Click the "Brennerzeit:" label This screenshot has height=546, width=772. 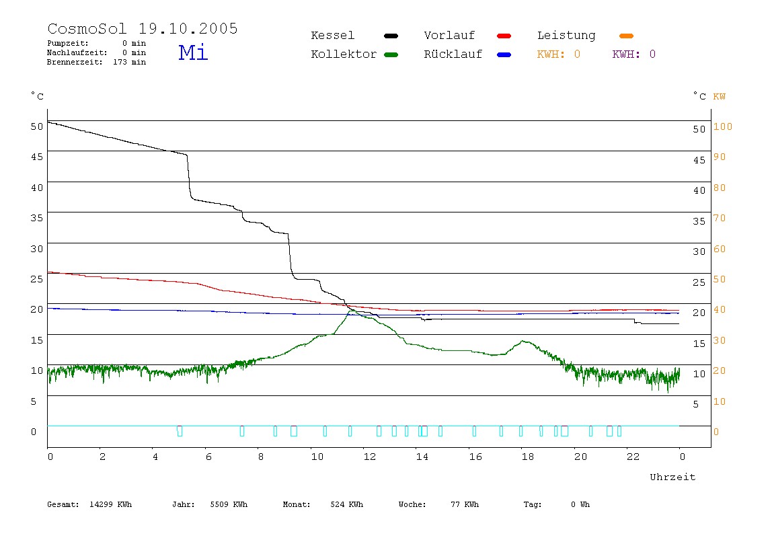[75, 62]
